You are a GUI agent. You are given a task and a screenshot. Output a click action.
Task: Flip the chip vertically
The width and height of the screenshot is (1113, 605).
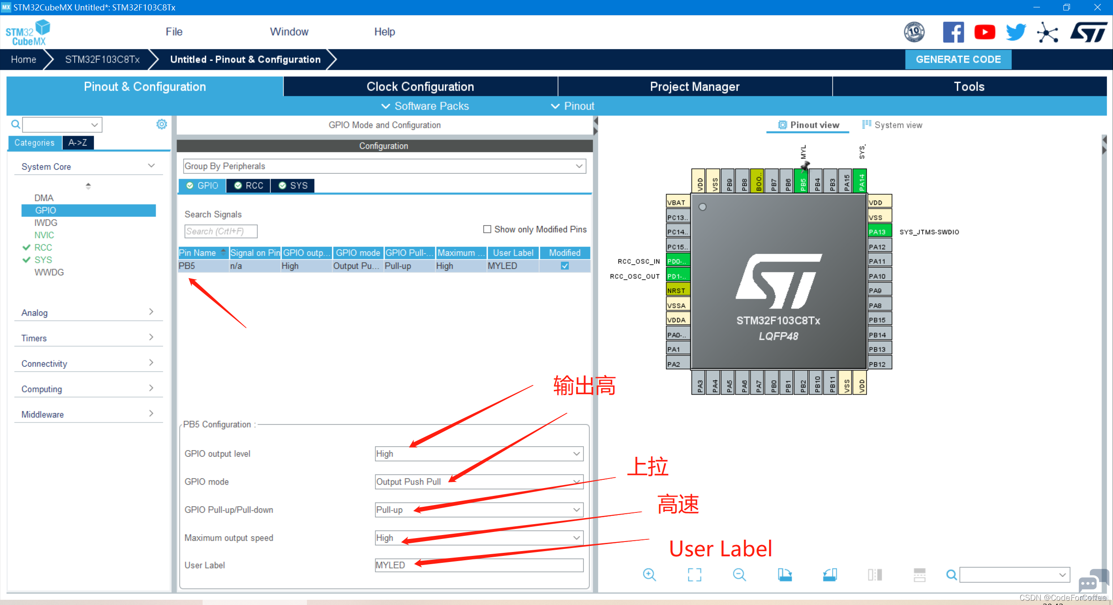[x=920, y=575]
